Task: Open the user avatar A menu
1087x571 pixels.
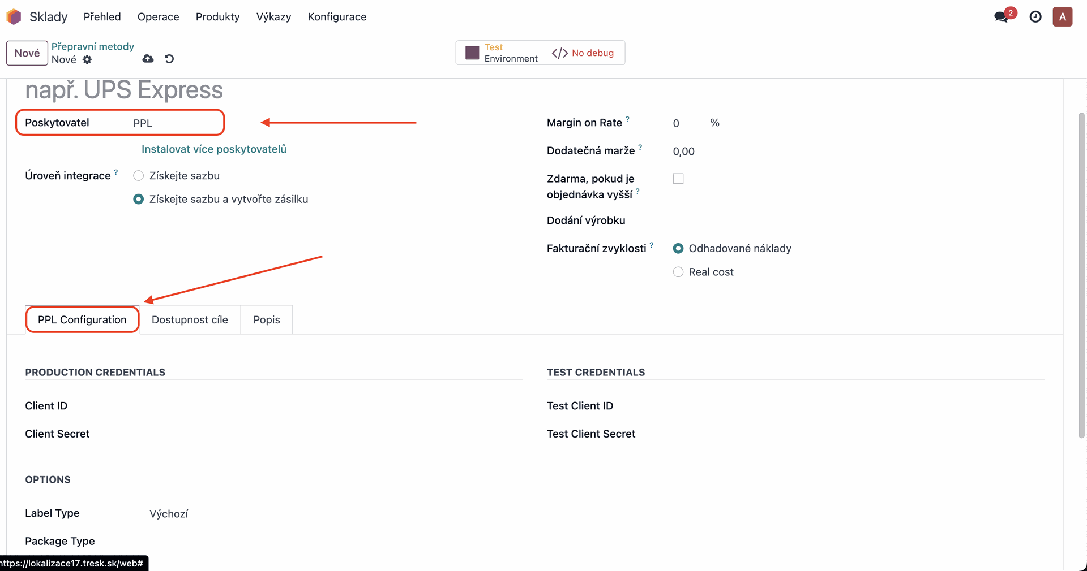Action: click(x=1063, y=17)
